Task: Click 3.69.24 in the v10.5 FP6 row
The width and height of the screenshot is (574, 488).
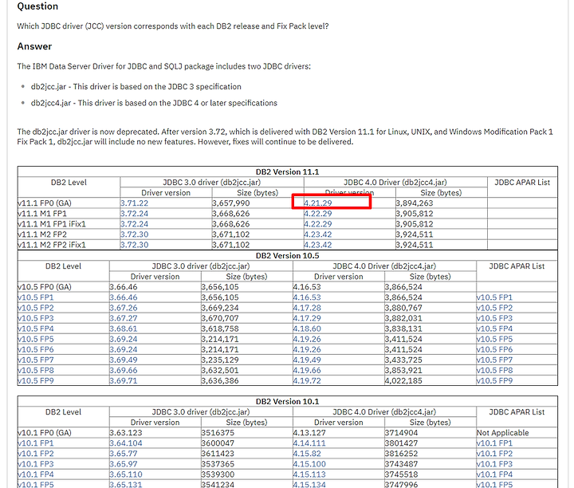Action: (x=124, y=349)
